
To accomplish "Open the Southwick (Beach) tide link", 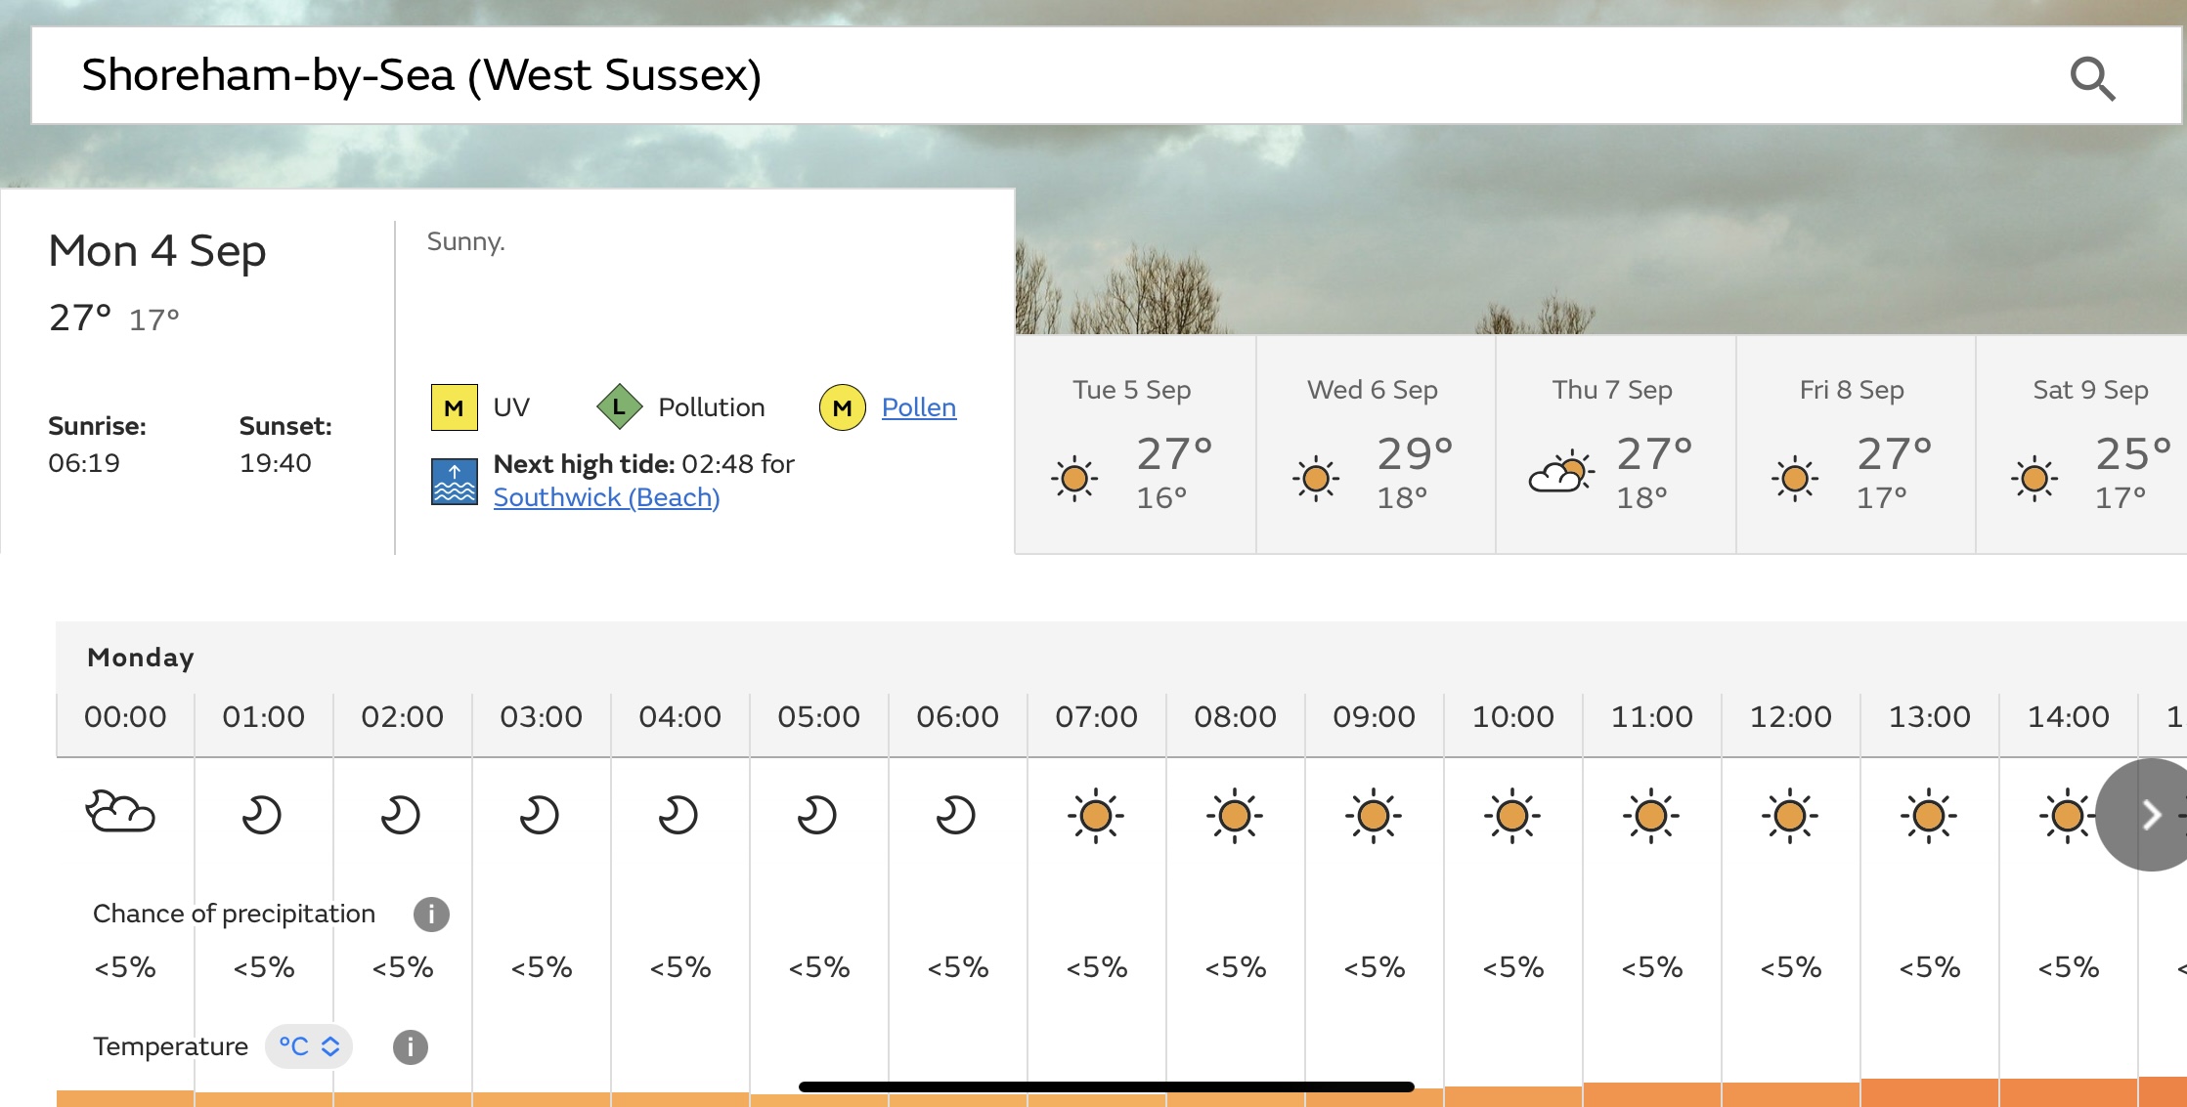I will (606, 497).
